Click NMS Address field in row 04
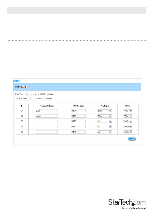 (79, 127)
